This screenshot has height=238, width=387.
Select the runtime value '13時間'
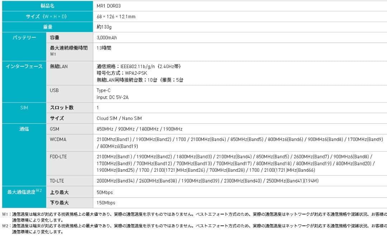tap(104, 48)
